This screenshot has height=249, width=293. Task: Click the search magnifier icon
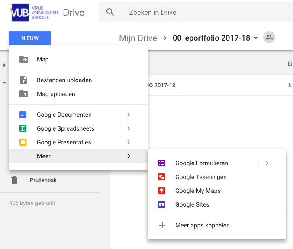(x=110, y=12)
